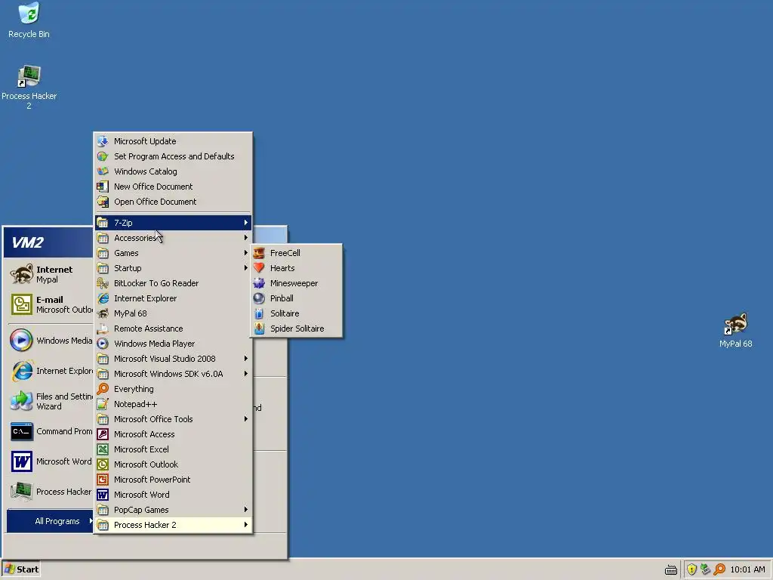Screen dimensions: 773x580
Task: Expand the Games folder entry
Action: coord(173,253)
